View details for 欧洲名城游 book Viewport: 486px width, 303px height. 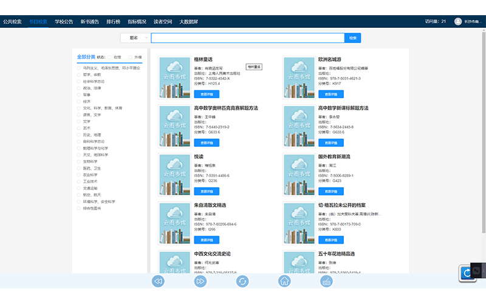point(330,94)
